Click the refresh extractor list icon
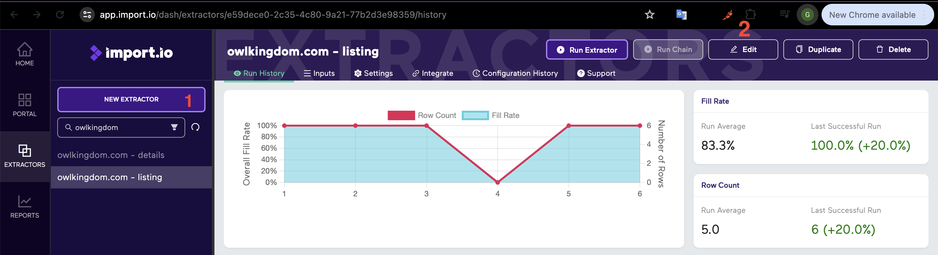Screen dimensions: 938x255 point(196,127)
